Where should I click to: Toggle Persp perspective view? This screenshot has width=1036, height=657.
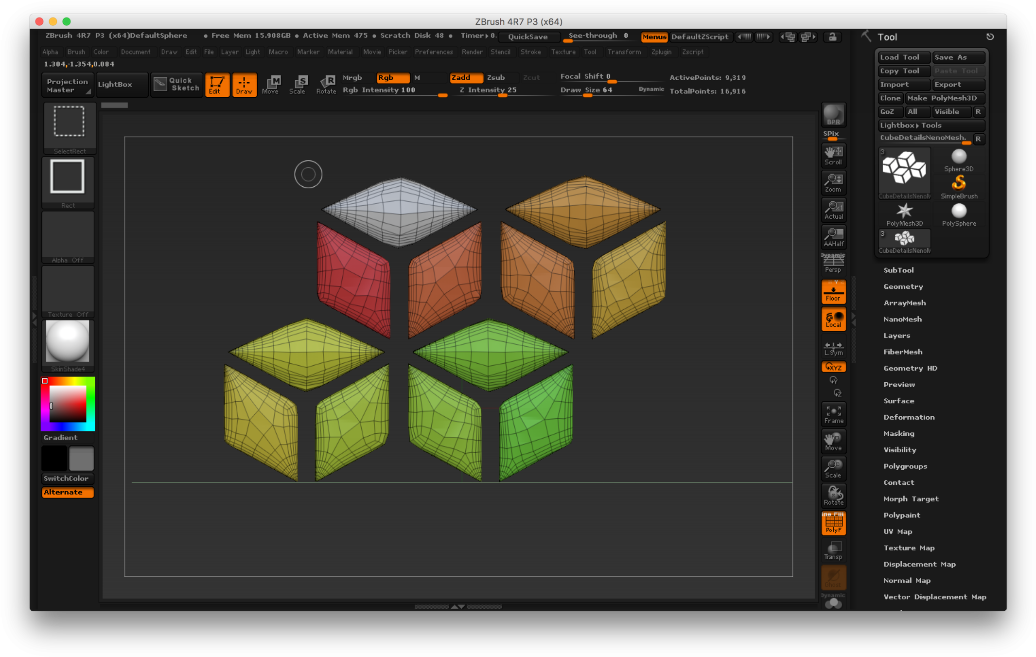pyautogui.click(x=833, y=265)
